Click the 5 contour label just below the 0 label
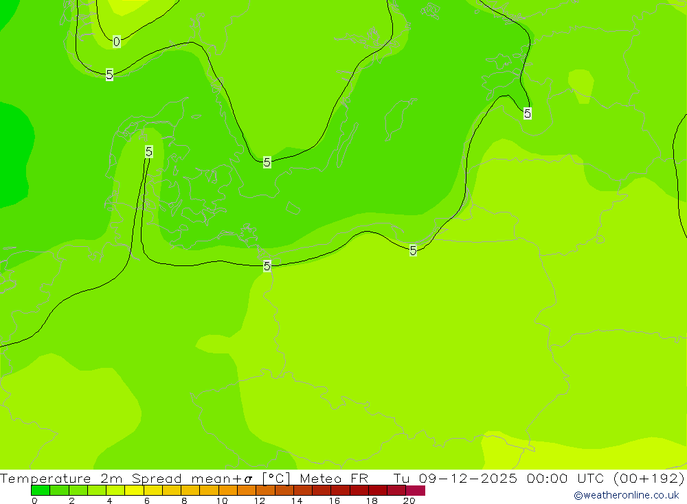The height and width of the screenshot is (504, 687). (x=109, y=74)
